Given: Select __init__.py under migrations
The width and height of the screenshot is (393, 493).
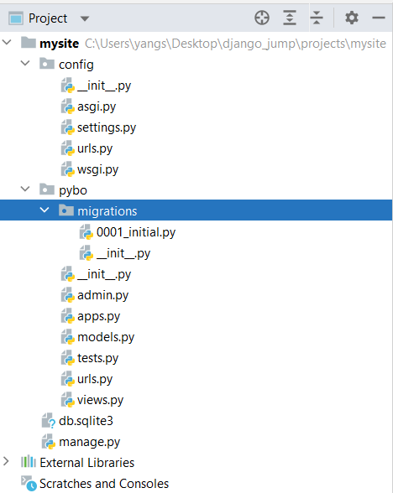Looking at the screenshot, I should tap(123, 253).
